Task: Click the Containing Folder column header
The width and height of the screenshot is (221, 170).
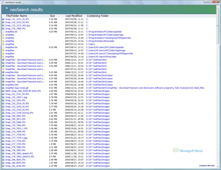Action: click(98, 16)
